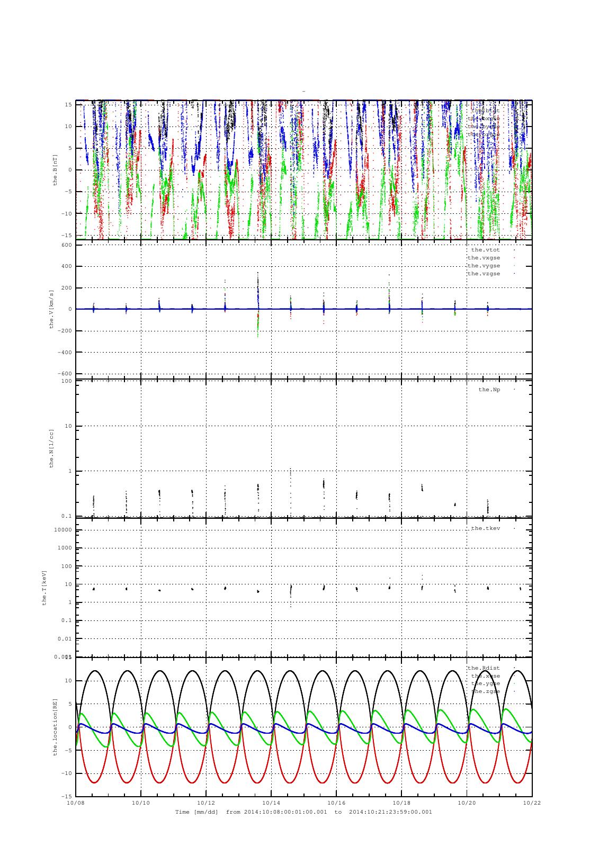Select the 'the.zgse' location legend entry

485,691
